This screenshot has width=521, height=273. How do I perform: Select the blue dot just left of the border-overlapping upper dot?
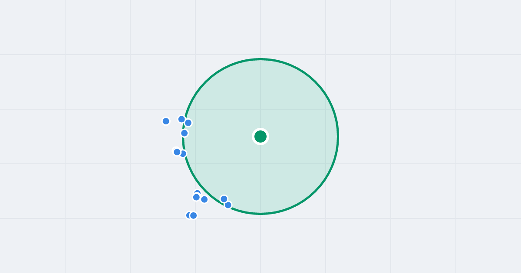pos(181,119)
